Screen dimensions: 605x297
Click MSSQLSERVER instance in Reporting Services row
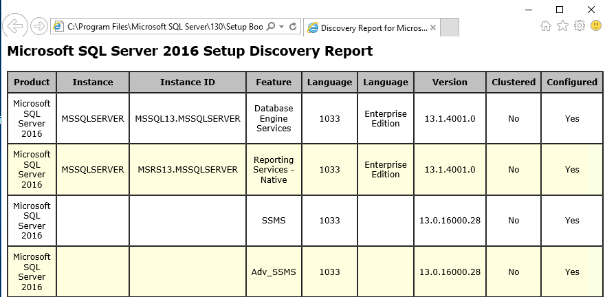coord(93,169)
